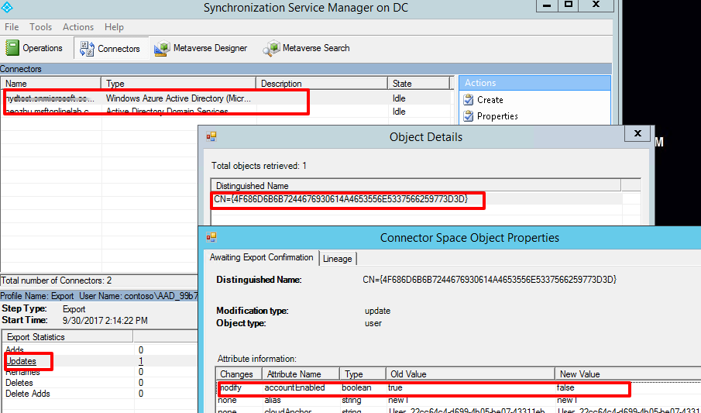This screenshot has height=413, width=701.
Task: Click the Renames statistics row
Action: (x=99, y=372)
